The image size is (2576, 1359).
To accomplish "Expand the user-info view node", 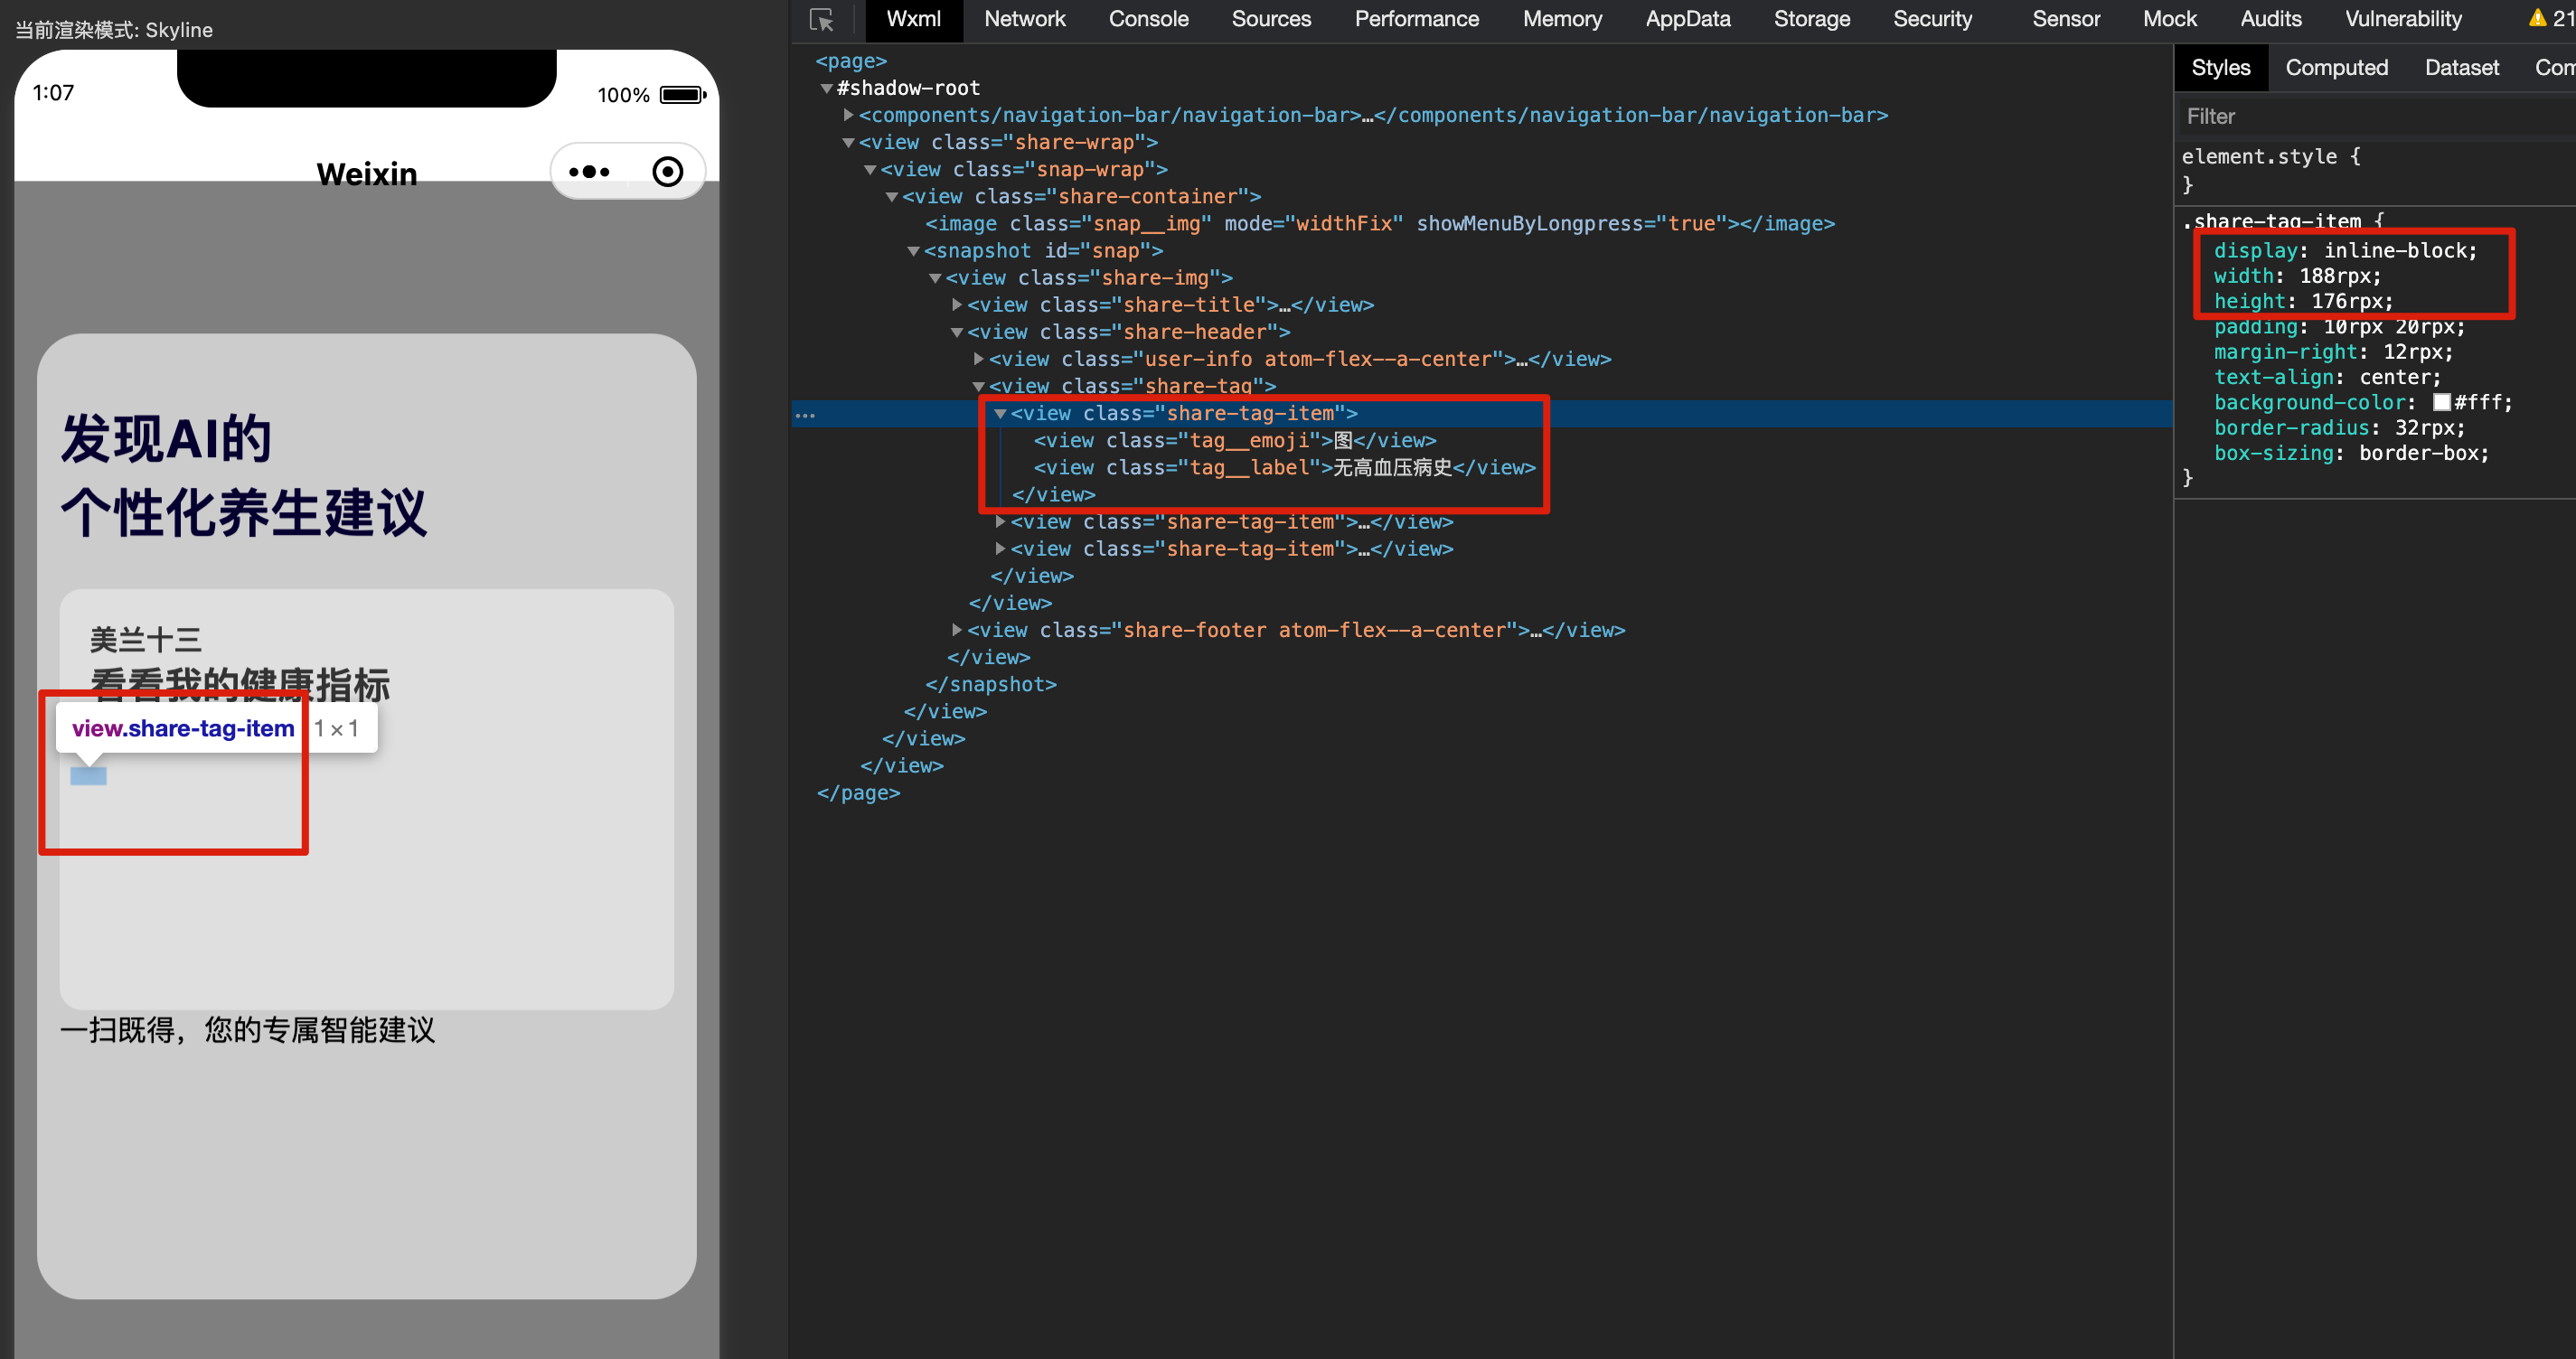I will pos(979,359).
